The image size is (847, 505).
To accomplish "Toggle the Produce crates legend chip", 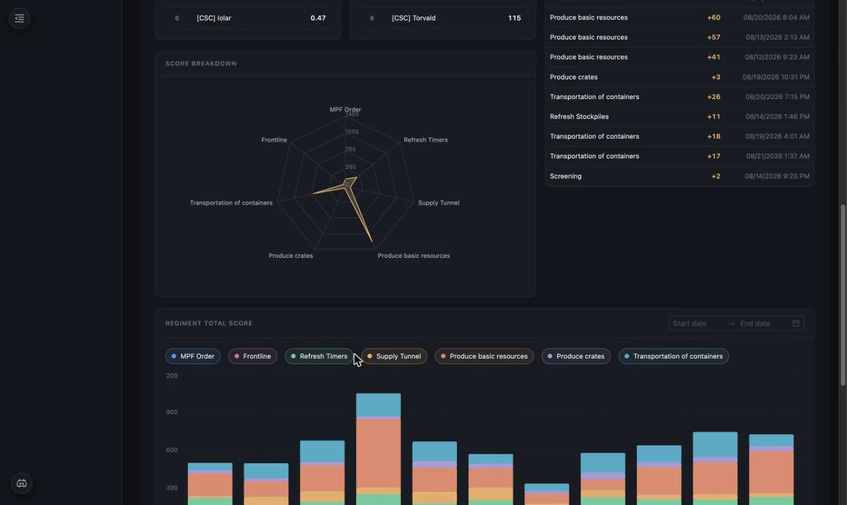I will pos(576,356).
